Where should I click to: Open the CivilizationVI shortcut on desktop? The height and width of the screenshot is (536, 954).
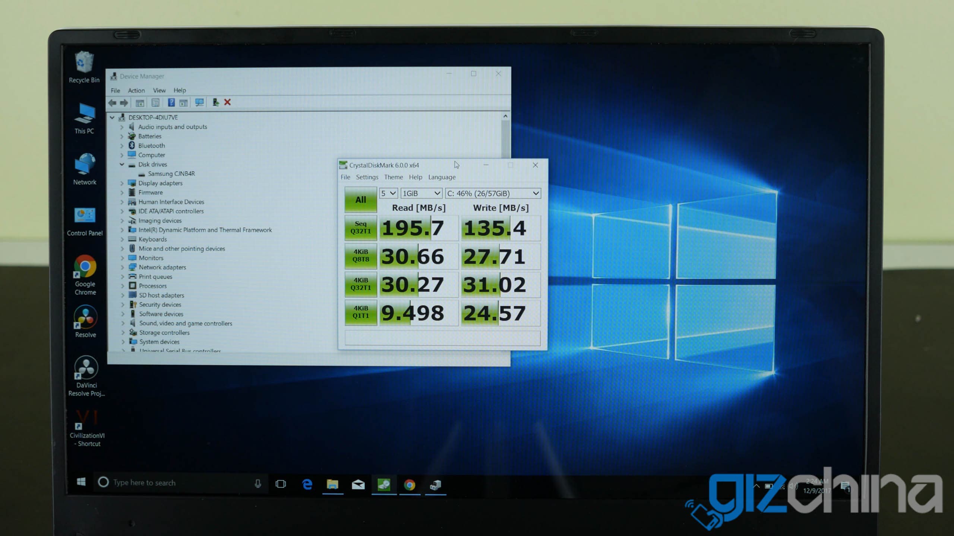pyautogui.click(x=87, y=428)
